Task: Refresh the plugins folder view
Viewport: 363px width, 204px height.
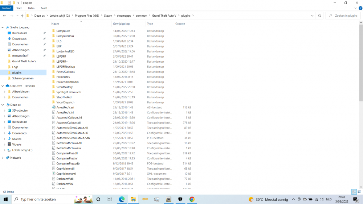Action: (319, 16)
